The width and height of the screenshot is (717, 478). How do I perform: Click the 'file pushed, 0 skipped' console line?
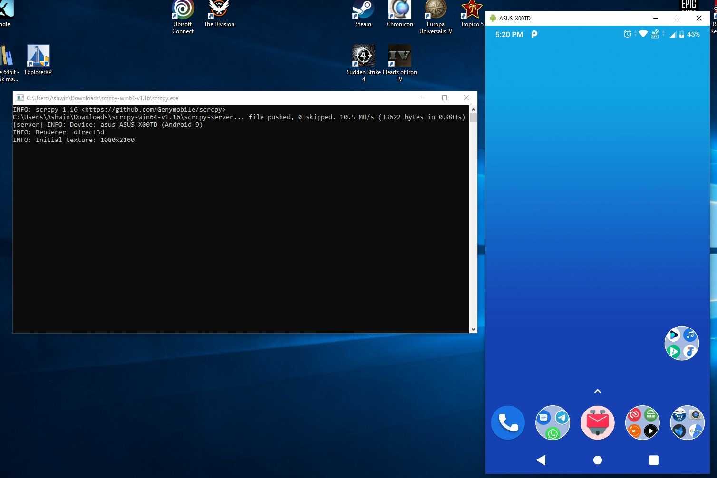239,117
